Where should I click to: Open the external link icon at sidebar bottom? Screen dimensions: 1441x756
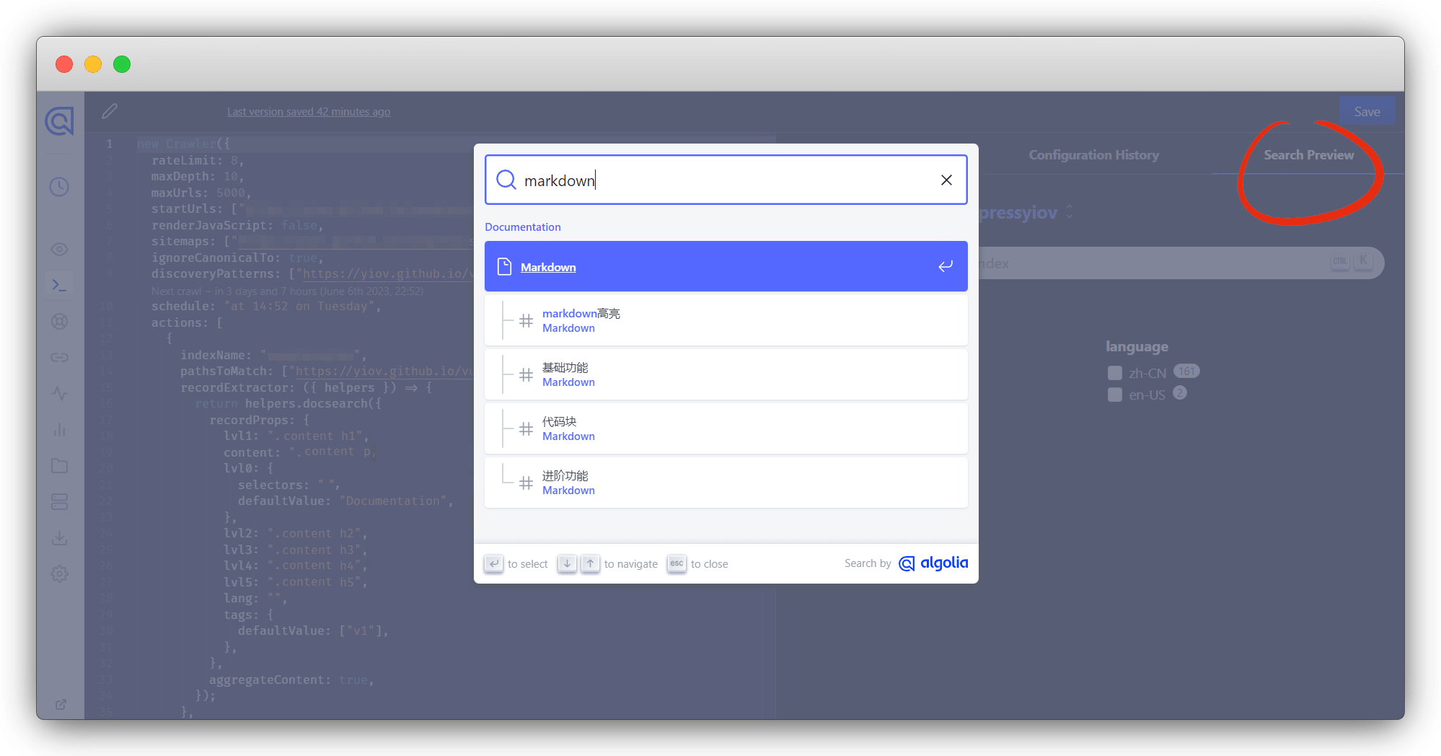[61, 704]
